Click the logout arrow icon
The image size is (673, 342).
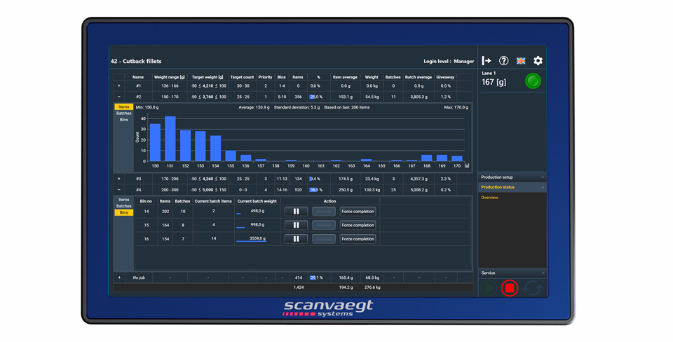(x=487, y=61)
